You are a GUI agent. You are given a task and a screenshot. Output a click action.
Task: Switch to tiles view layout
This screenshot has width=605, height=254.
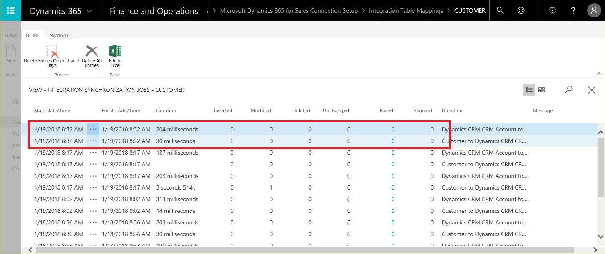coord(541,90)
